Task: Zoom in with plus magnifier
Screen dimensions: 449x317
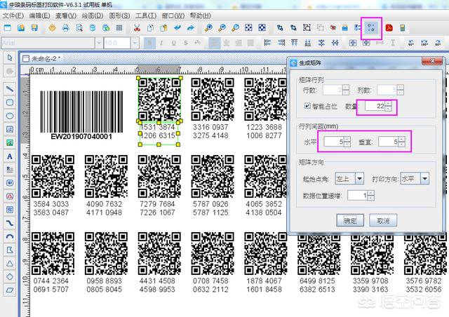Action: click(x=208, y=28)
